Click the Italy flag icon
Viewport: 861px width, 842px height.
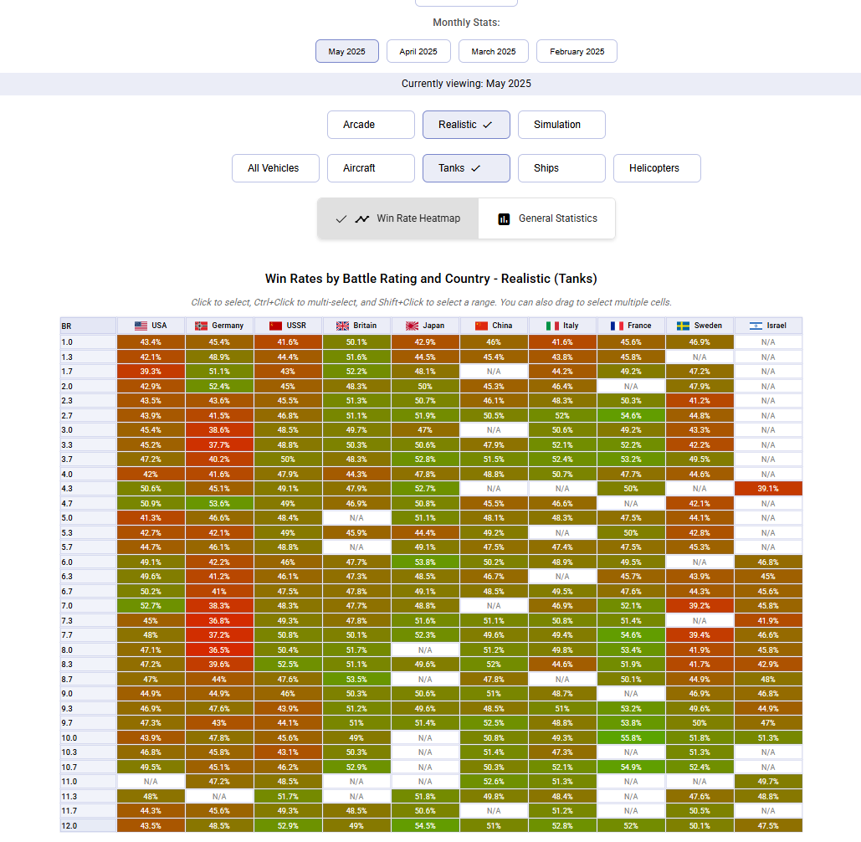(x=552, y=326)
